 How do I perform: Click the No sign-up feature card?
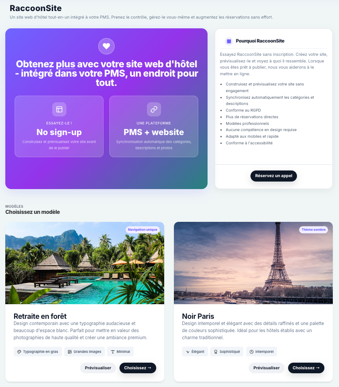coord(59,126)
